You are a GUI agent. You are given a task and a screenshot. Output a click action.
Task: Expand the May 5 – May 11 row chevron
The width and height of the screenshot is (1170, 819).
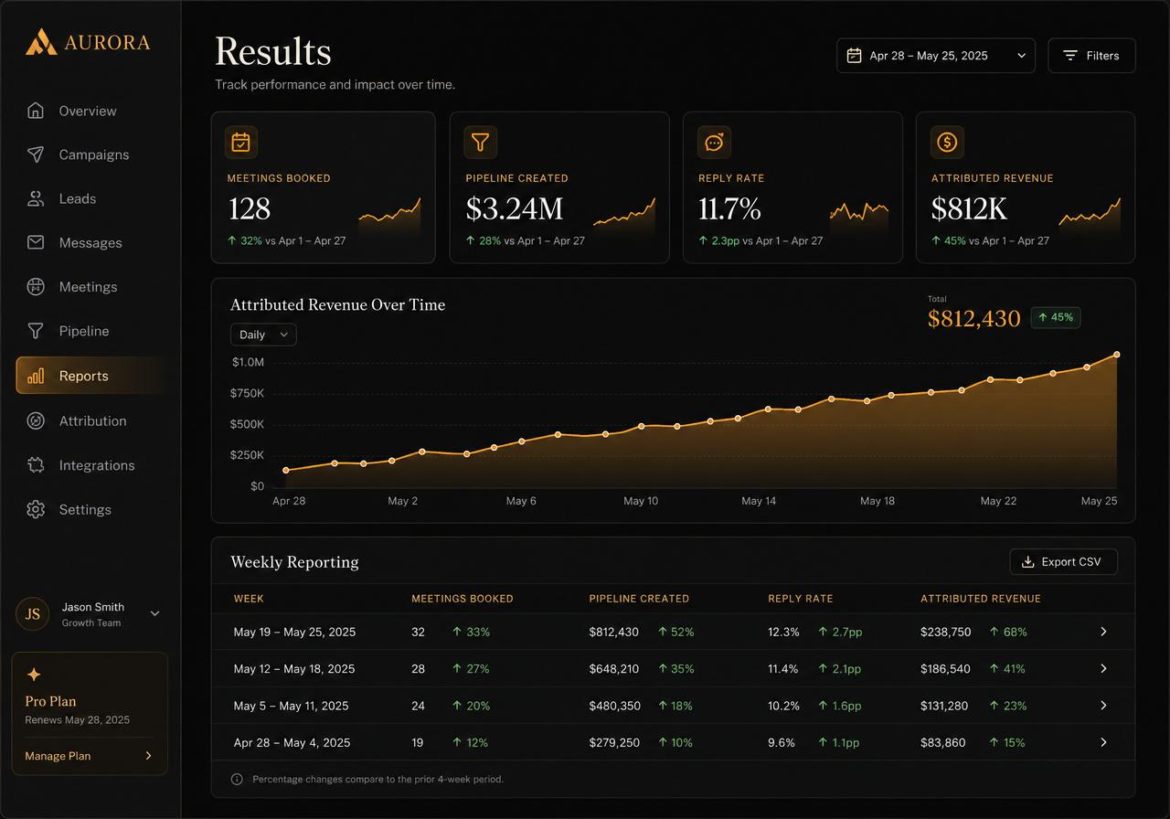pyautogui.click(x=1103, y=706)
